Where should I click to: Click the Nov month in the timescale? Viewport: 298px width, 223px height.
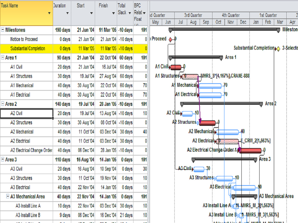pos(231,22)
